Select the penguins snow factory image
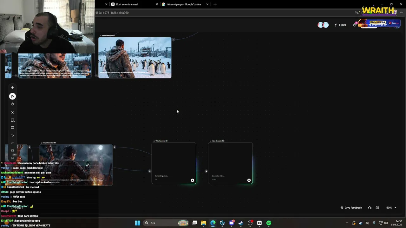The width and height of the screenshot is (406, 228). pos(135,58)
